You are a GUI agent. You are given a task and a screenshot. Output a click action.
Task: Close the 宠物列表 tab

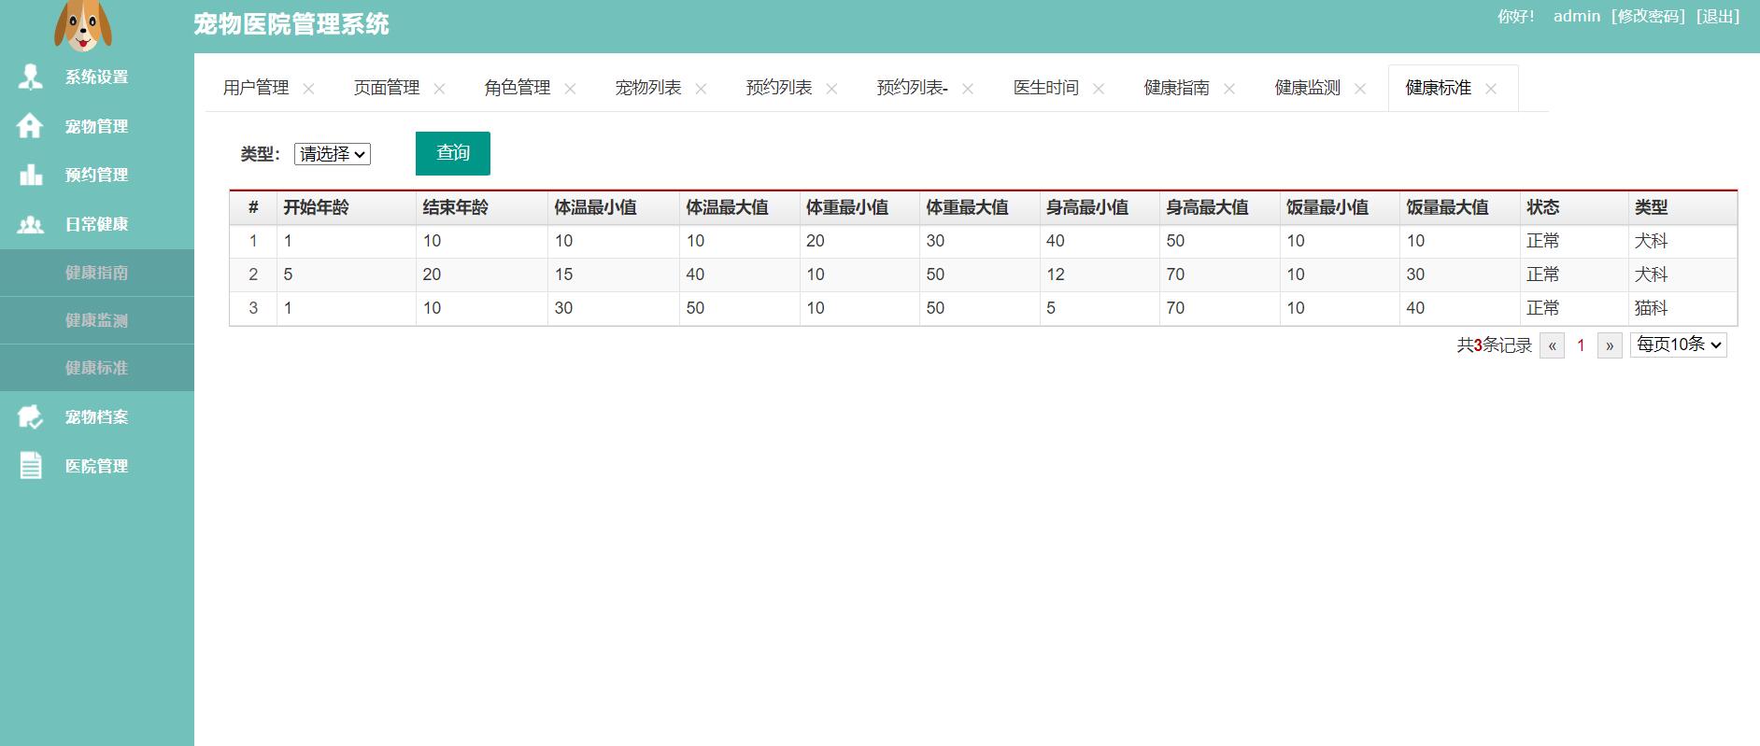point(701,89)
